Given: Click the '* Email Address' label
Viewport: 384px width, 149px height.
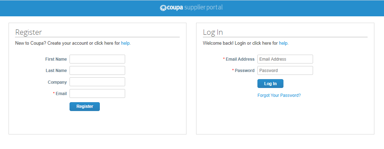Looking at the screenshot, I should click(239, 59).
